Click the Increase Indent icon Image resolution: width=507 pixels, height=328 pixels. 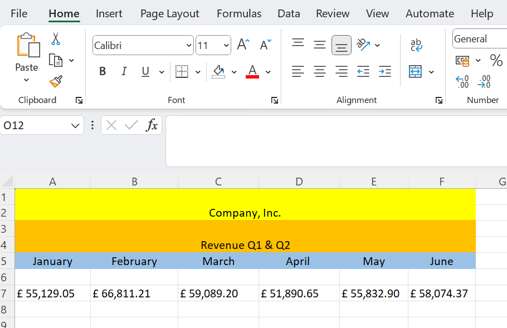(385, 71)
